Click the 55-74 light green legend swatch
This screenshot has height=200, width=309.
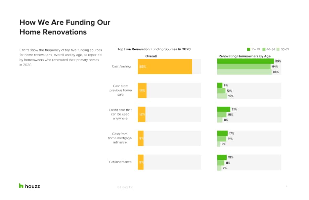[x=278, y=49]
